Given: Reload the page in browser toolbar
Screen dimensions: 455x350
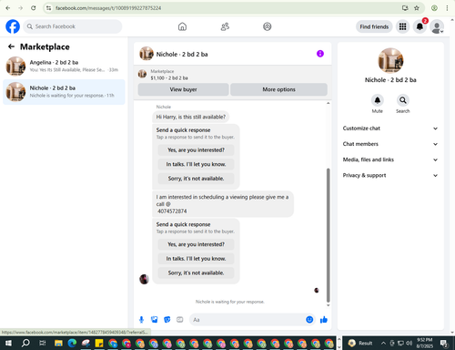Looking at the screenshot, I should point(34,8).
